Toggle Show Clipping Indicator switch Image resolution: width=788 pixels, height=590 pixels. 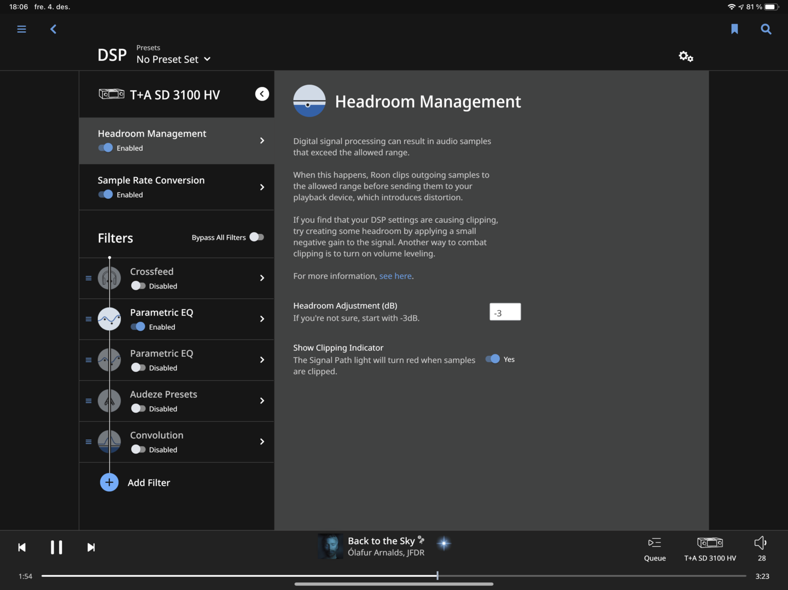pyautogui.click(x=493, y=359)
